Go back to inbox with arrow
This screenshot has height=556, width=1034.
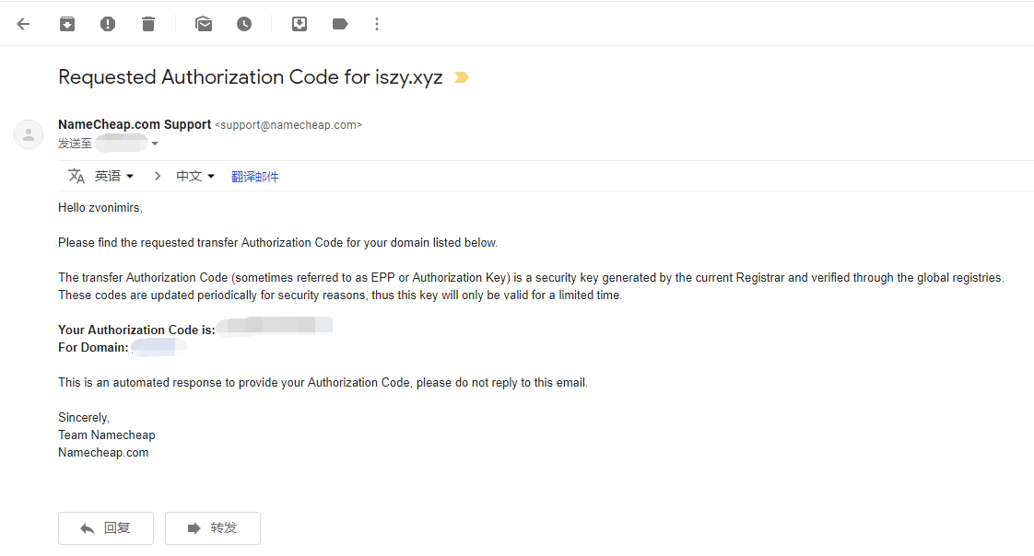tap(24, 24)
